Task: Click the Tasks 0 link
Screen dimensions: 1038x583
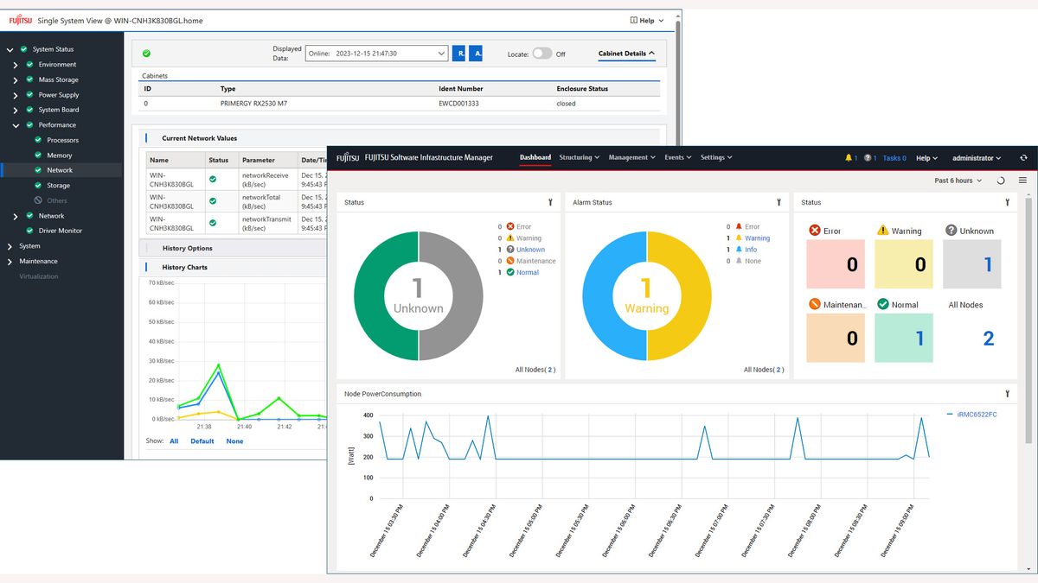Action: tap(894, 158)
